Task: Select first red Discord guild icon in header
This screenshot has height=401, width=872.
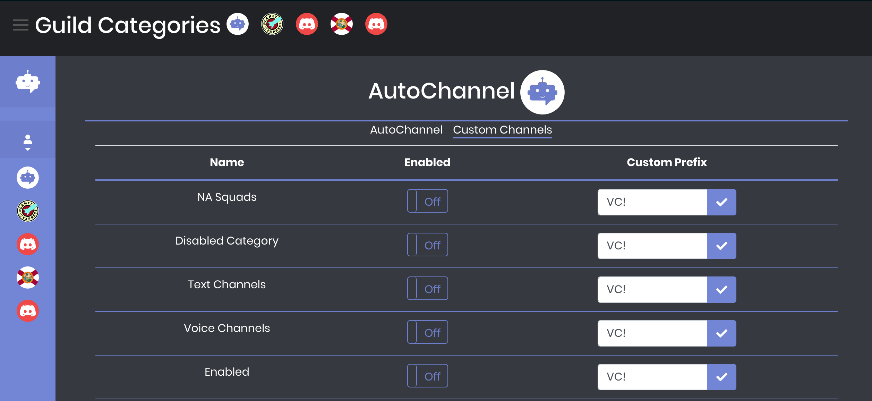Action: pos(307,24)
